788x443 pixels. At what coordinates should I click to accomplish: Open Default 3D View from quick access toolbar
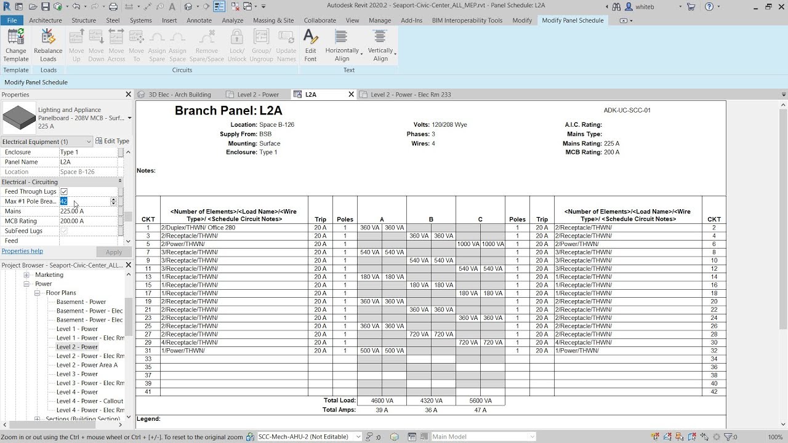coord(188,6)
